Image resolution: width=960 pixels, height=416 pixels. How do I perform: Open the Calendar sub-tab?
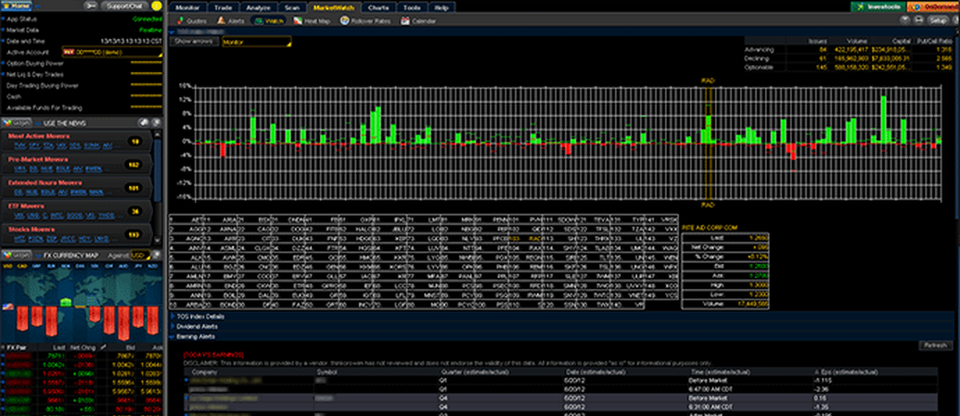click(x=419, y=19)
